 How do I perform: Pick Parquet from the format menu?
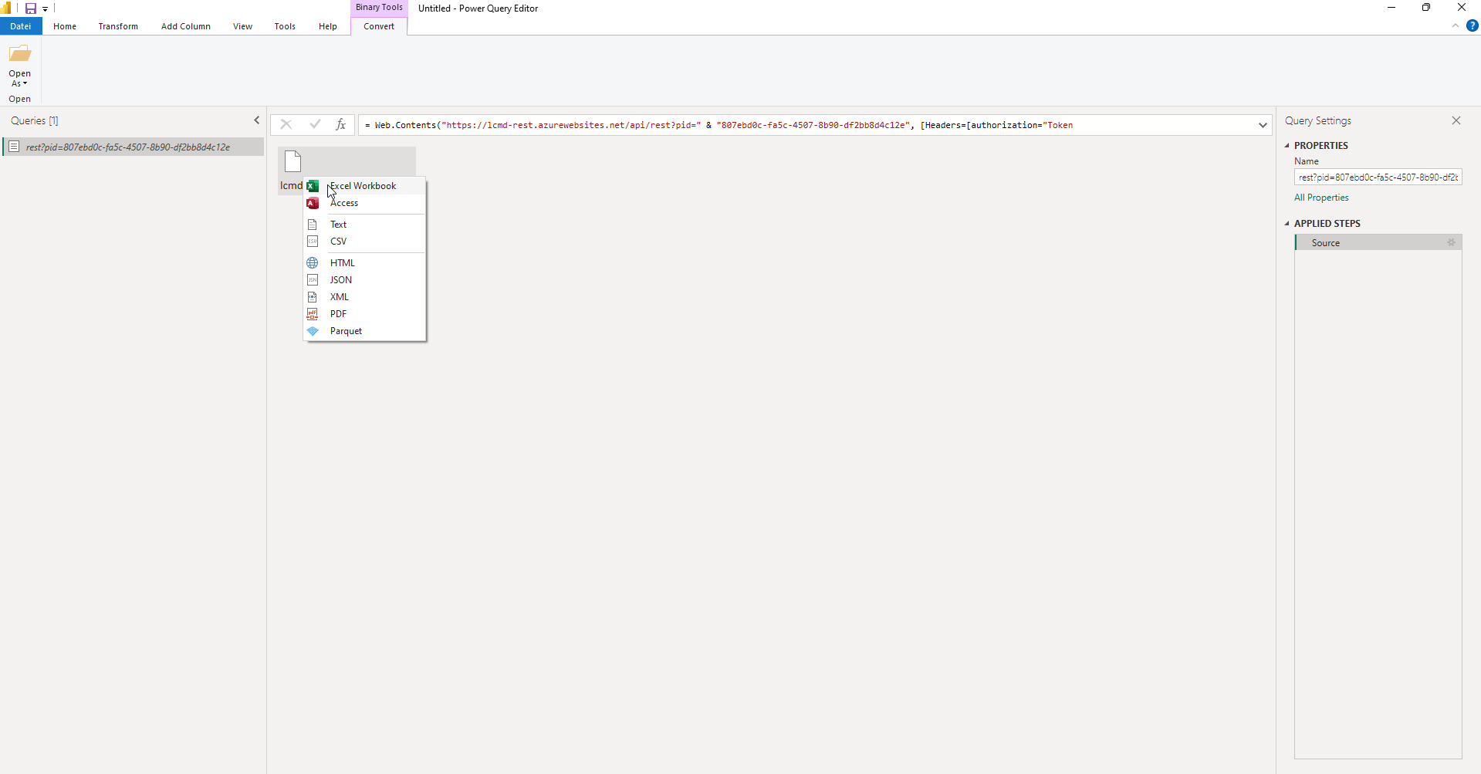point(346,331)
